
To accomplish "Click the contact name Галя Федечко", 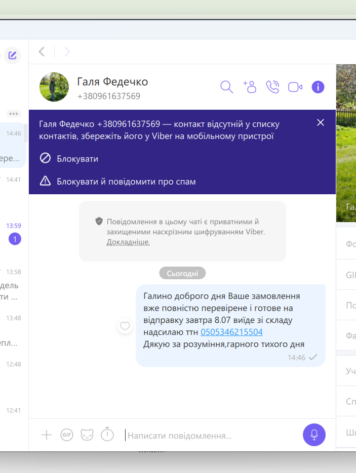I will pyautogui.click(x=112, y=81).
